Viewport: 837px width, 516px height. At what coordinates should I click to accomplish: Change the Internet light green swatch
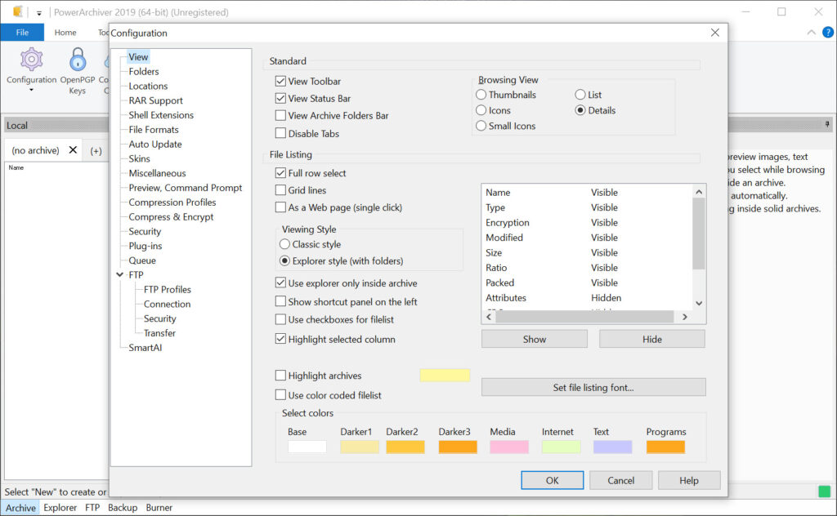561,447
